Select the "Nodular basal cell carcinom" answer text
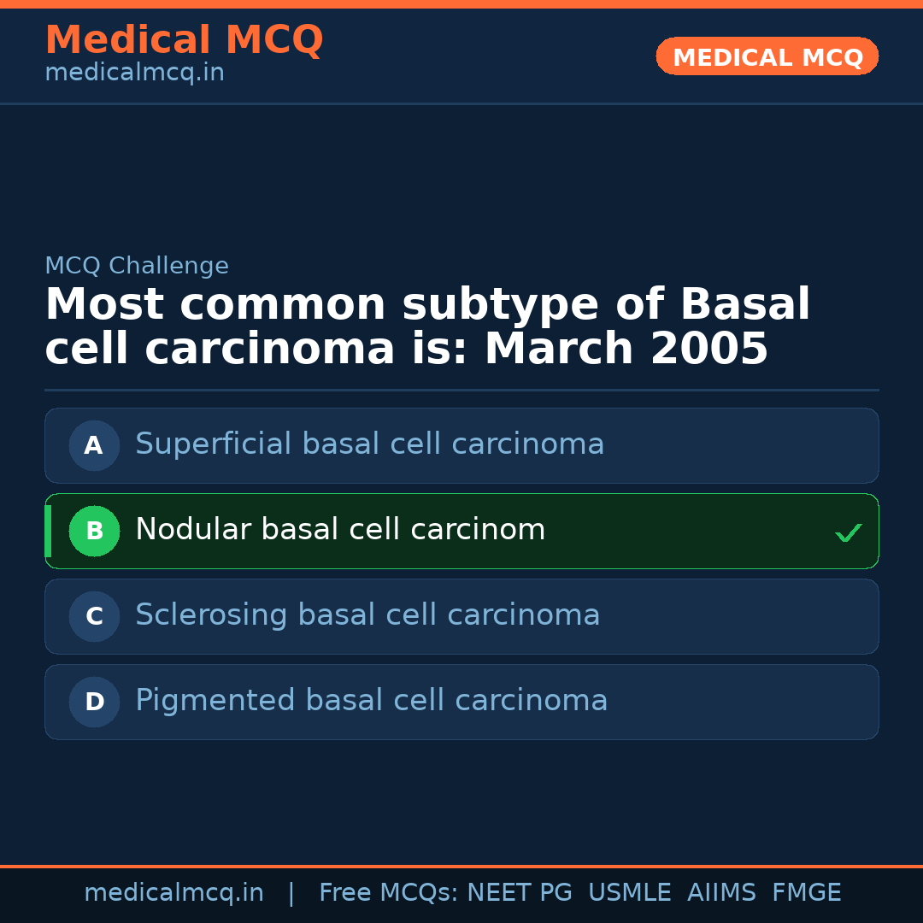 coord(340,530)
